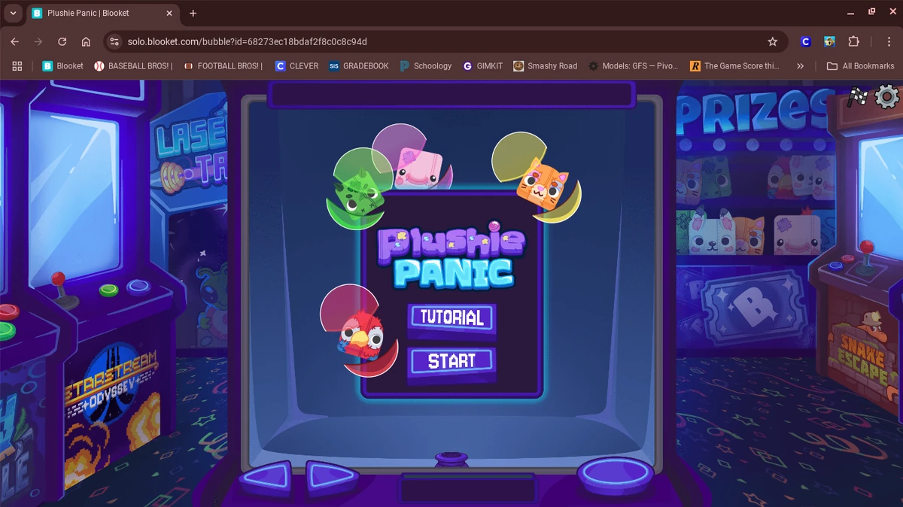Click the browser address bar
Viewport: 903px width, 507px height.
301,41
